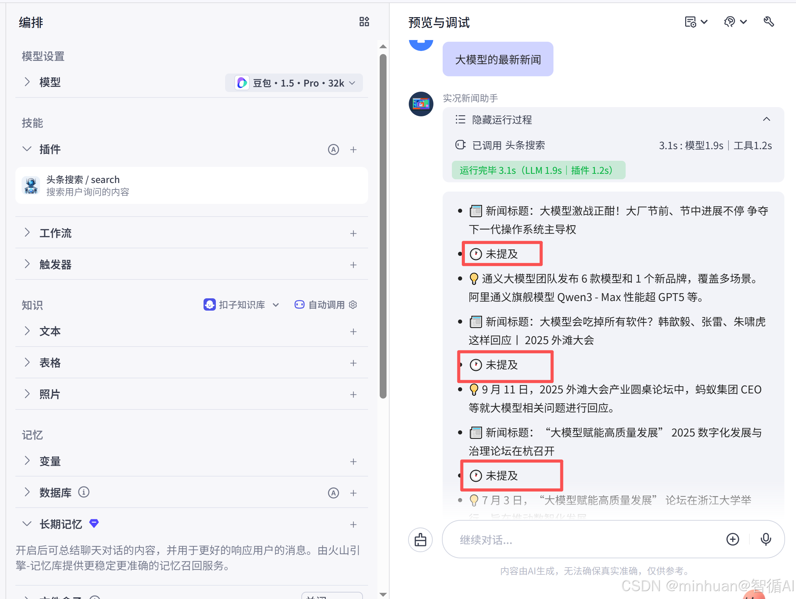The height and width of the screenshot is (599, 796).
Task: Collapse the 长期记忆 section
Action: pyautogui.click(x=27, y=524)
